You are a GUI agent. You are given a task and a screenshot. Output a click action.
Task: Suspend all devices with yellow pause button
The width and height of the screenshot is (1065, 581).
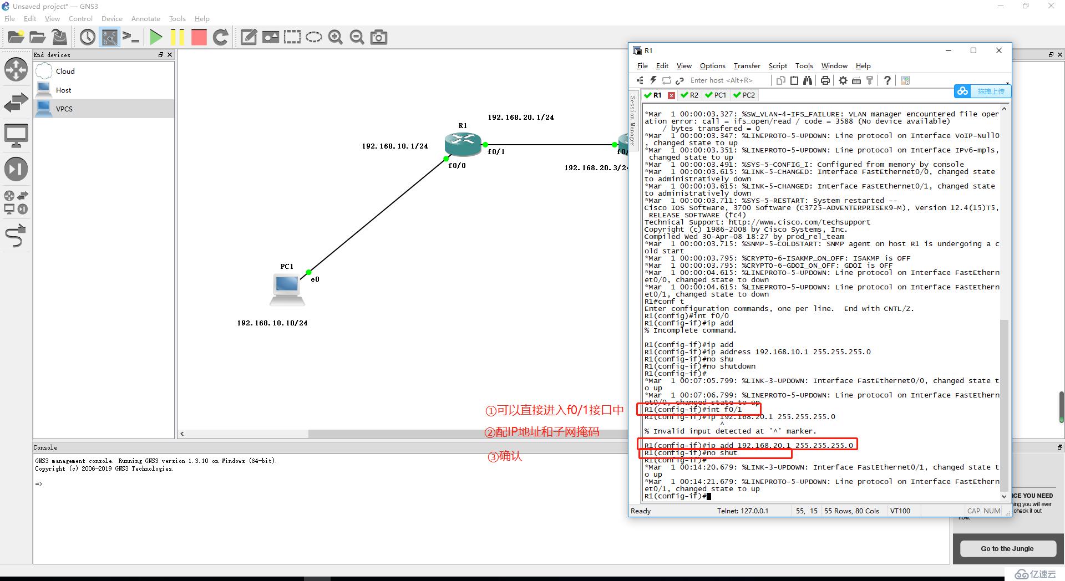tap(177, 37)
